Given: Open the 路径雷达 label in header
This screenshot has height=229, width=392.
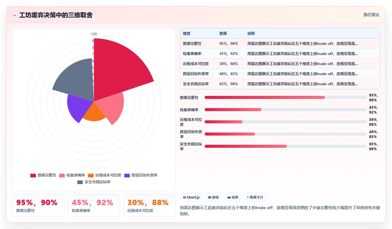Looking at the screenshot, I should (371, 15).
